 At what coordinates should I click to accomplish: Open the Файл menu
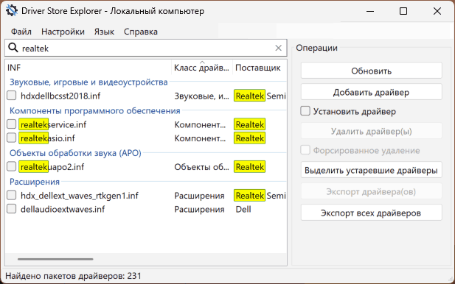[21, 31]
